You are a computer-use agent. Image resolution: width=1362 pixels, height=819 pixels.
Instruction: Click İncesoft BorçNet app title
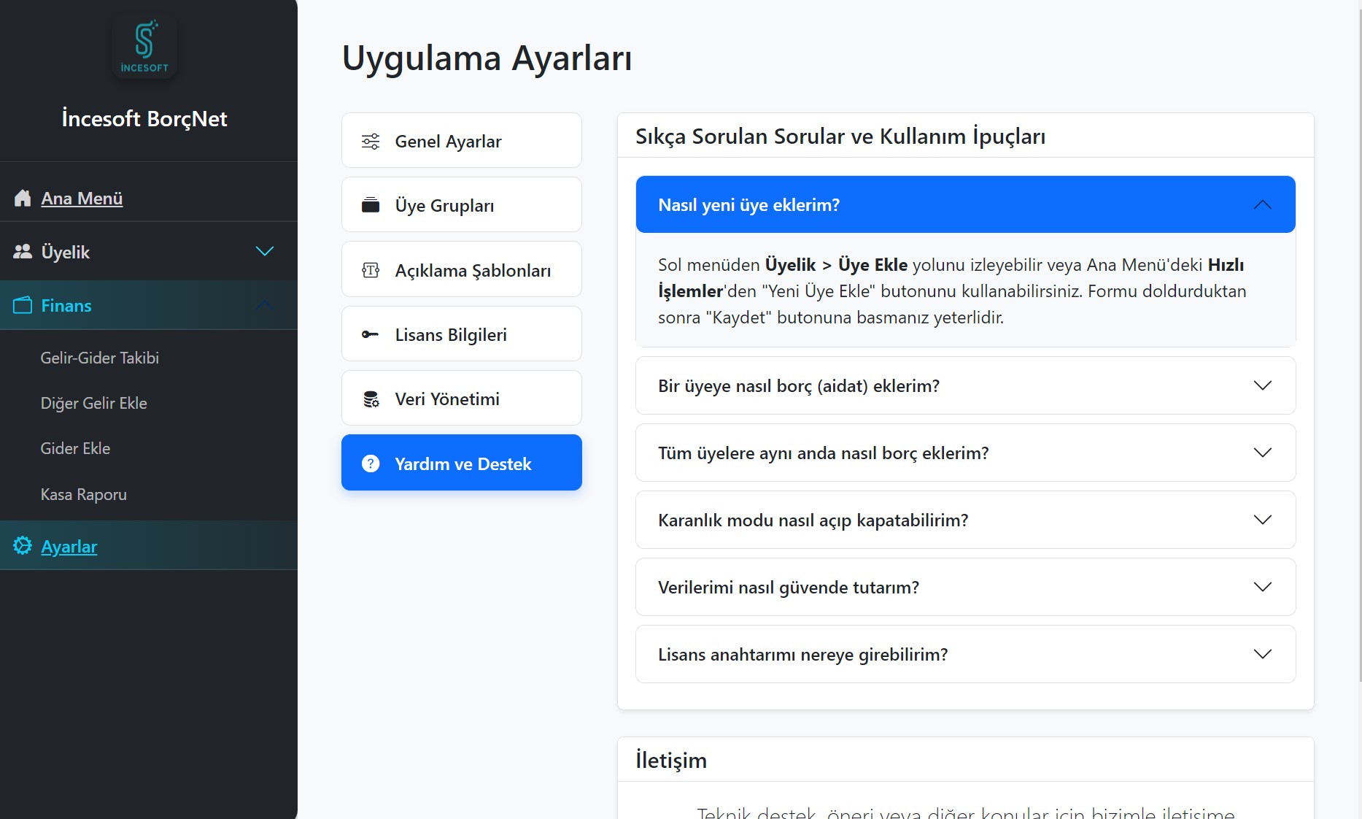(x=144, y=118)
